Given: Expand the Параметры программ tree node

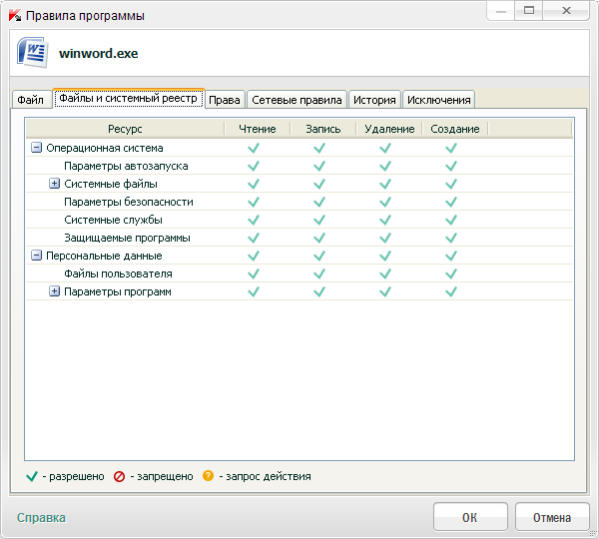Looking at the screenshot, I should (55, 291).
